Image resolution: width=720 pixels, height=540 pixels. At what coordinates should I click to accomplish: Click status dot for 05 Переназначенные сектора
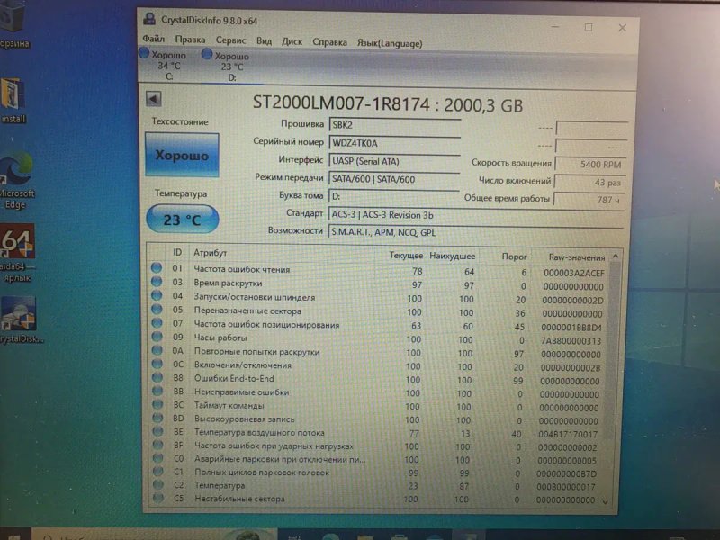[x=157, y=309]
